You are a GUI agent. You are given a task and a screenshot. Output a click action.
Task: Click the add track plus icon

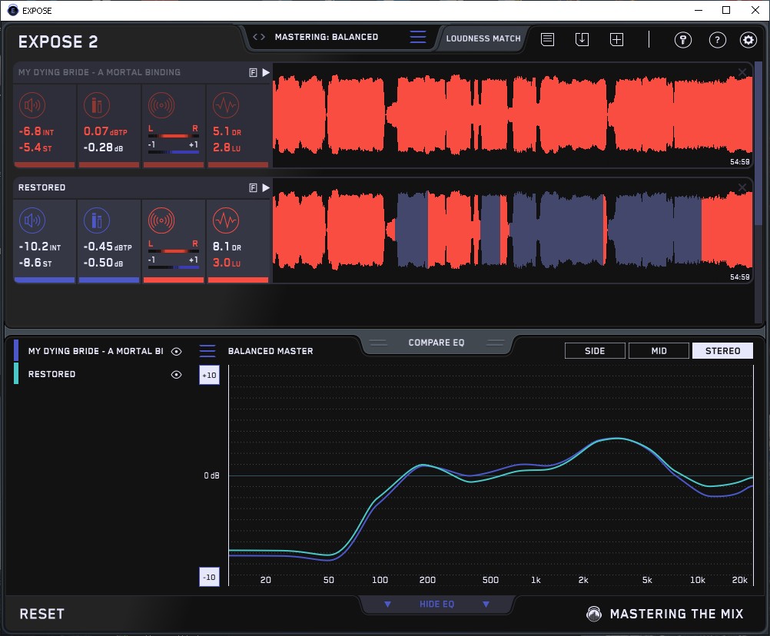point(616,39)
